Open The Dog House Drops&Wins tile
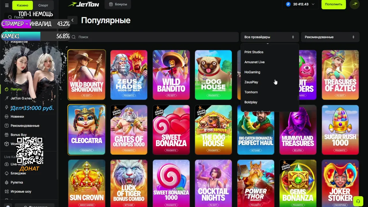The height and width of the screenshot is (207, 368). click(x=213, y=130)
